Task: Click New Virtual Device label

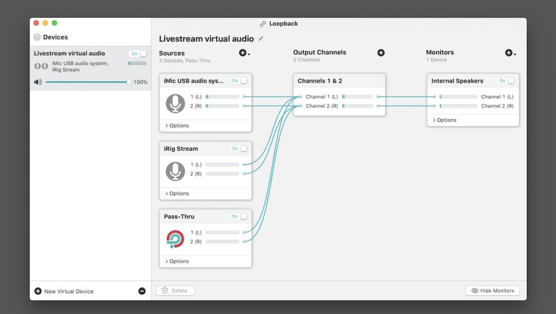Action: coord(69,291)
